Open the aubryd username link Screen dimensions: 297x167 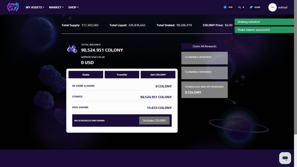click(283, 7)
